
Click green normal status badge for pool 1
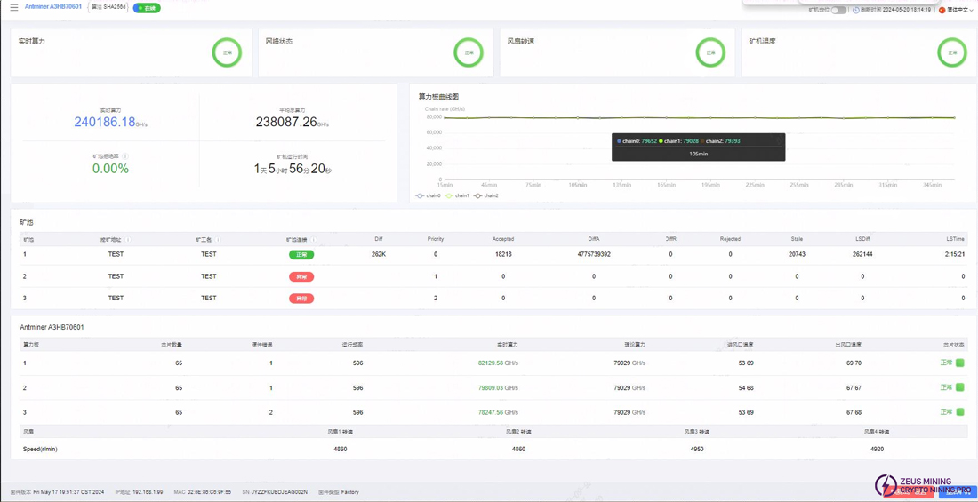(301, 254)
